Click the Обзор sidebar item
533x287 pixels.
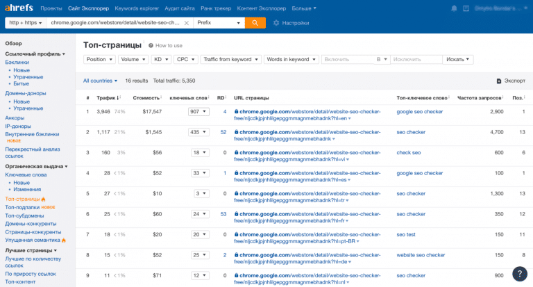coord(13,44)
